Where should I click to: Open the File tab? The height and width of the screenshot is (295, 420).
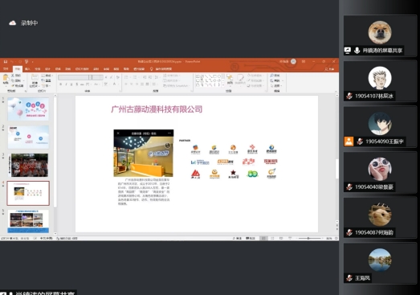coord(6,69)
